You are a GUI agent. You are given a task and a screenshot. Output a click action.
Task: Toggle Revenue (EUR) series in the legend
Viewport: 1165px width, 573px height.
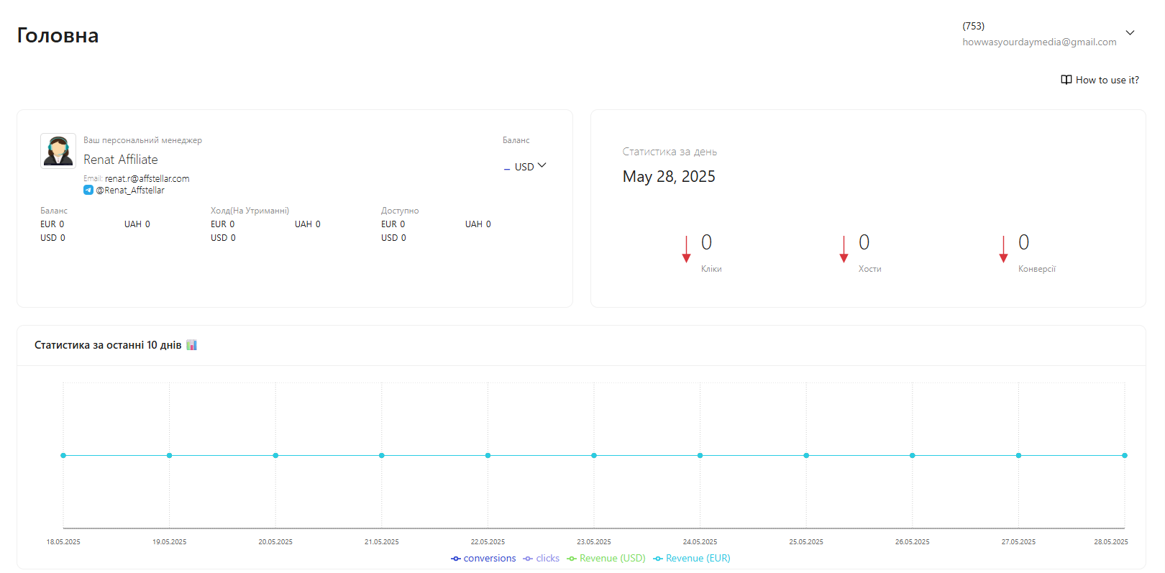coord(692,559)
